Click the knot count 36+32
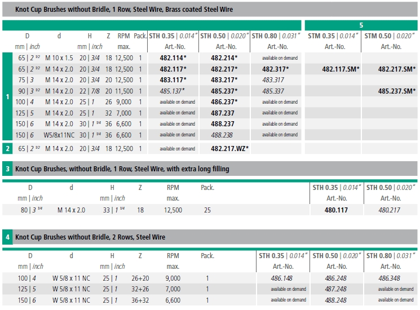This screenshot has height=310, width=420. pos(140,300)
